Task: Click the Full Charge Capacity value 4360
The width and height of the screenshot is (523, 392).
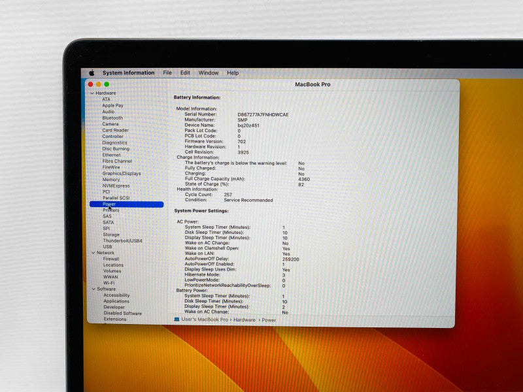Action: pyautogui.click(x=304, y=179)
